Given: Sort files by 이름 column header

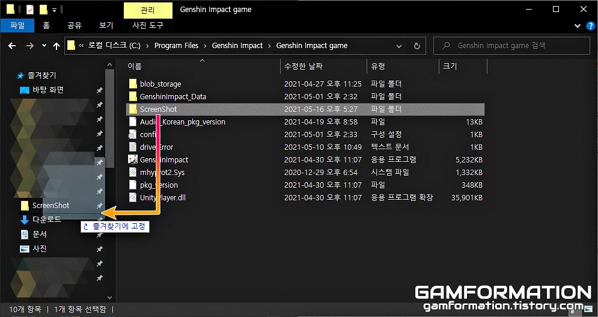Looking at the screenshot, I should pyautogui.click(x=135, y=66).
